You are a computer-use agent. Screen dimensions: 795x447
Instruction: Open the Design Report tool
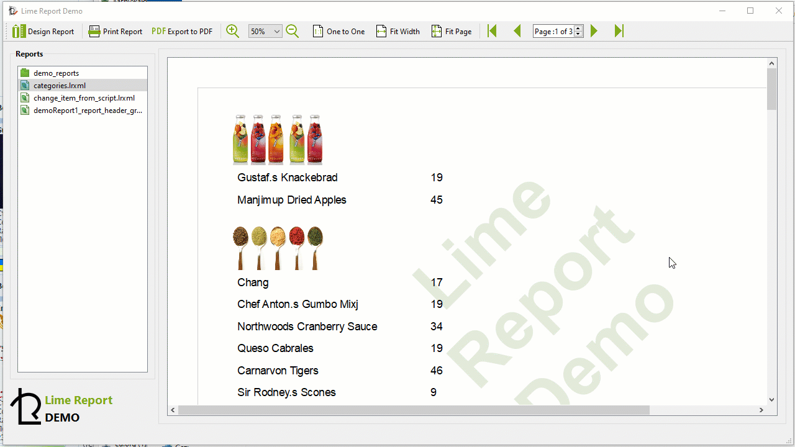click(x=43, y=30)
